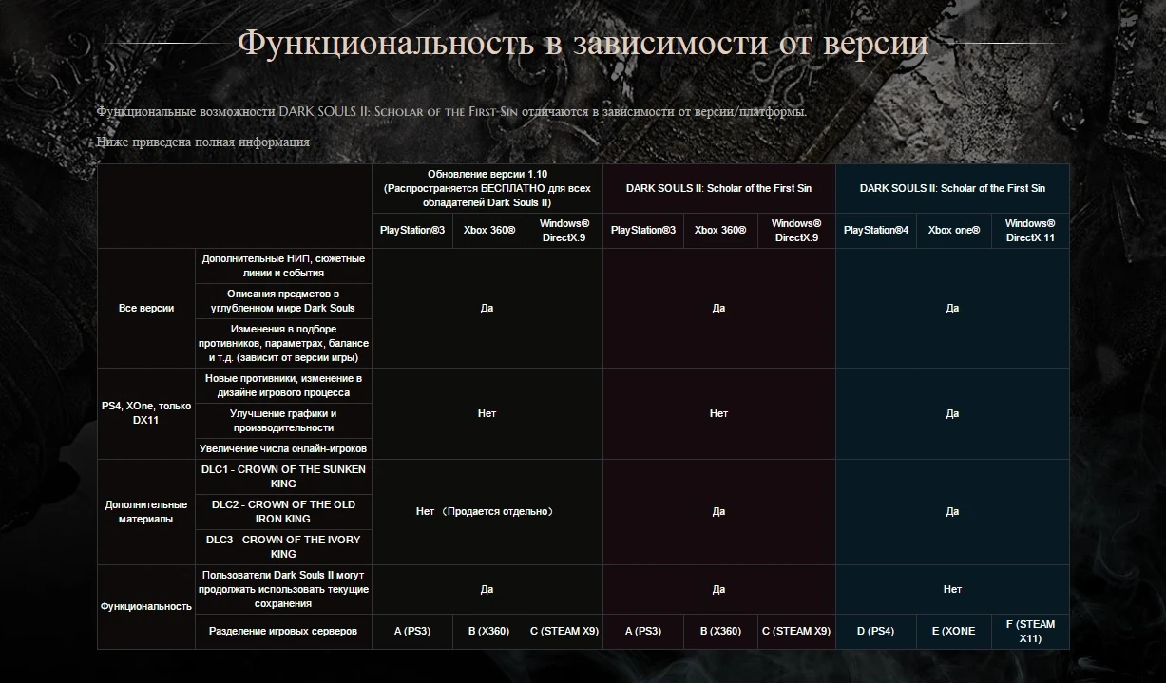This screenshot has height=683, width=1166.
Task: Select the "D (PS4)" server cell
Action: coord(875,631)
